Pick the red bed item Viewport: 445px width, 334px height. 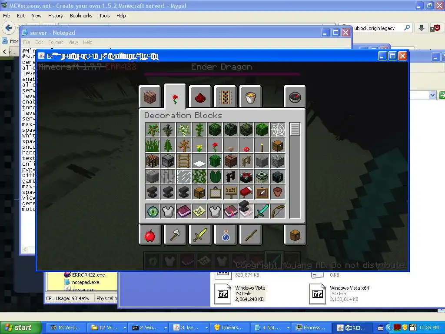coord(246,192)
